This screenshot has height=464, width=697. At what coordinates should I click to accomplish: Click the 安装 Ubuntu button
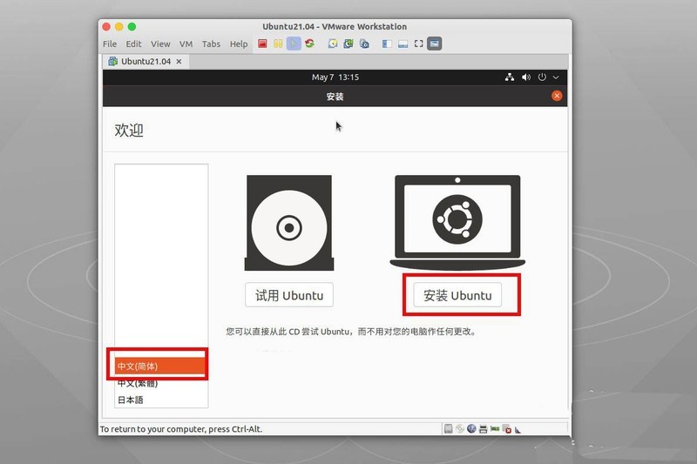(x=457, y=295)
